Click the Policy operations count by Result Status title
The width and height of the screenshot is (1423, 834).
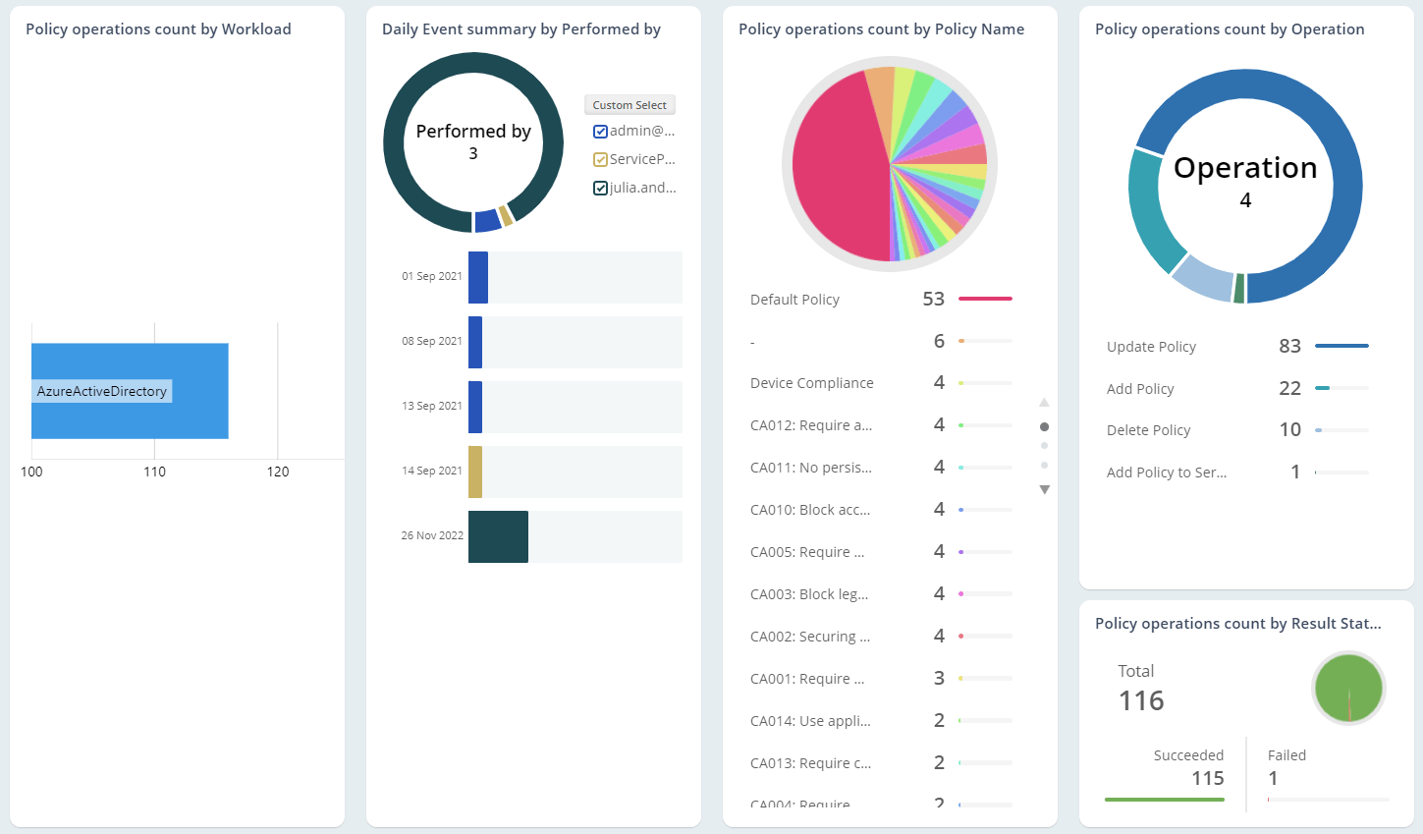pos(1239,623)
